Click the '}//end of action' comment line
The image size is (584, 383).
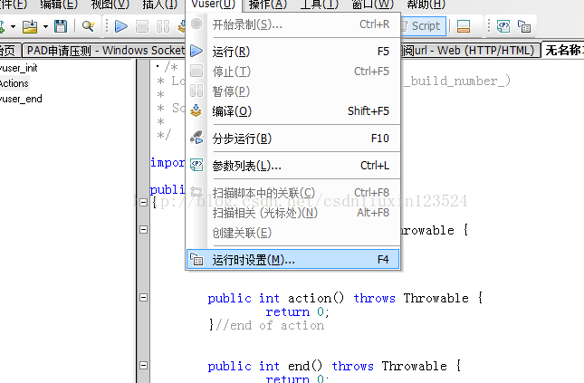tap(266, 325)
